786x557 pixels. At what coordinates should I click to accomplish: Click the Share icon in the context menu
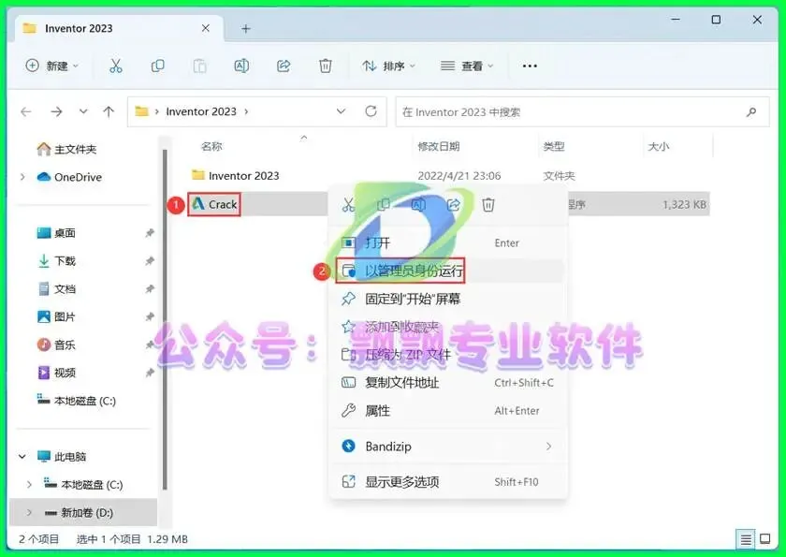pos(453,205)
